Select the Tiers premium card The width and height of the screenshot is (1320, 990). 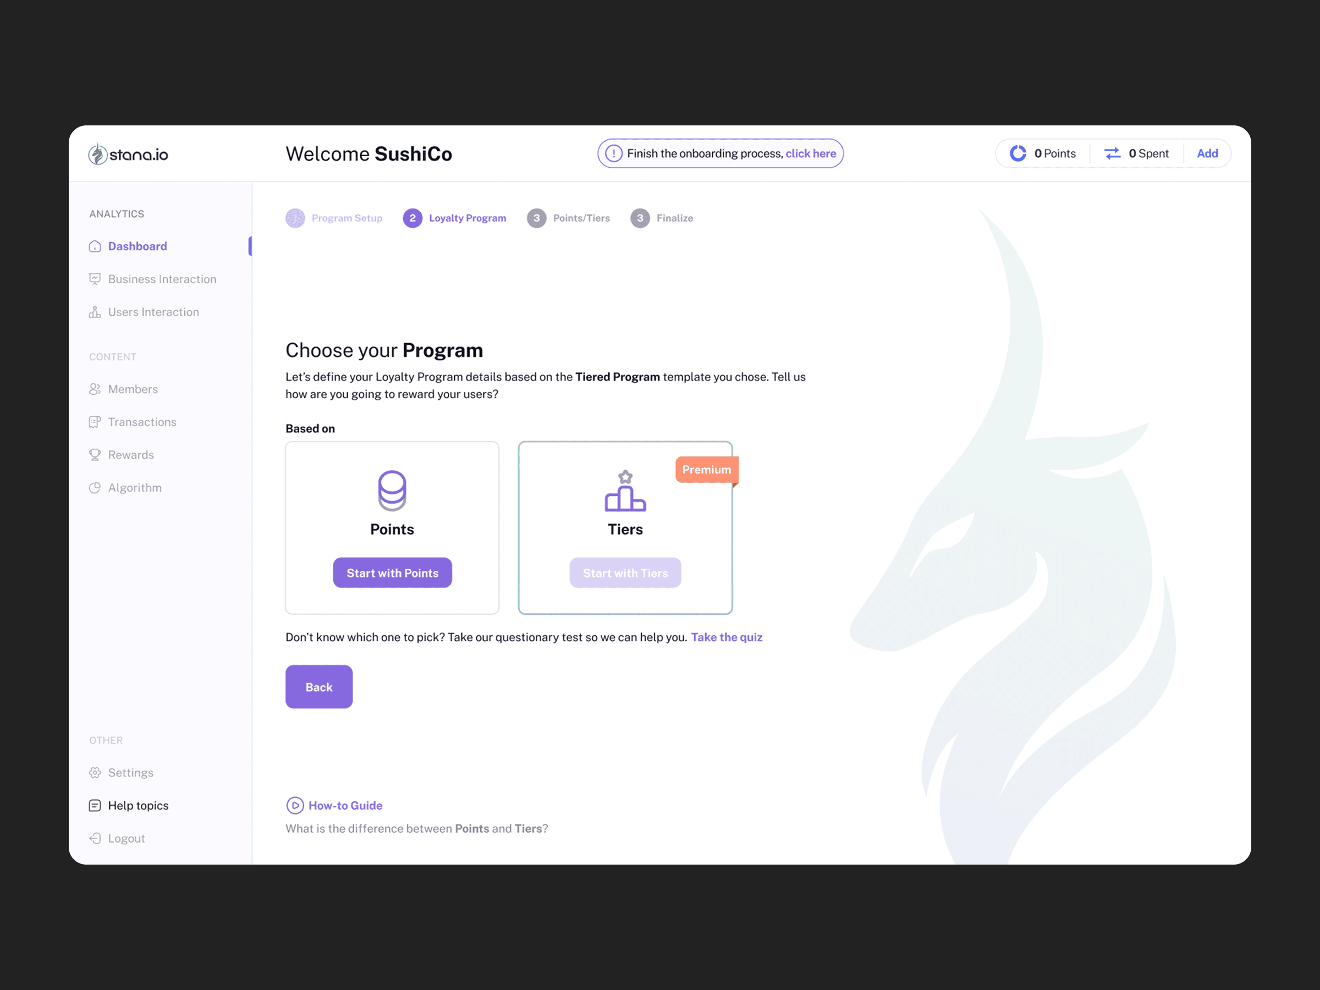coord(625,528)
